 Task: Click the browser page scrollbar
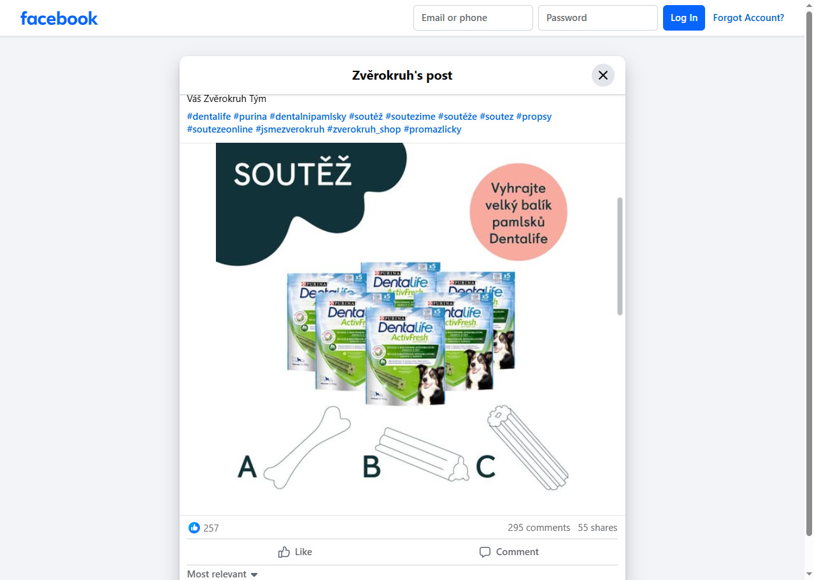tap(809, 274)
